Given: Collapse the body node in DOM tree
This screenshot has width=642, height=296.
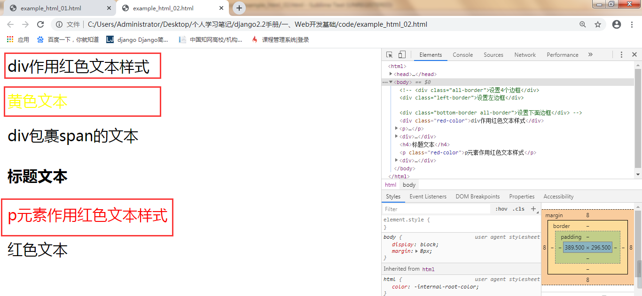Looking at the screenshot, I should pos(391,82).
